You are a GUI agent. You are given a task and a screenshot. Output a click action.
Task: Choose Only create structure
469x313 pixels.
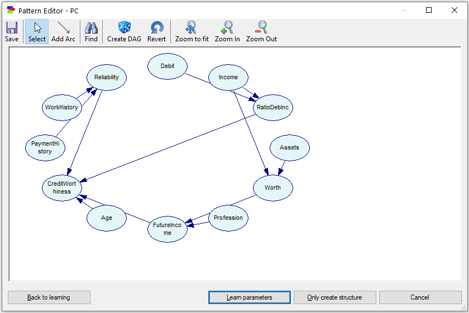coord(334,297)
